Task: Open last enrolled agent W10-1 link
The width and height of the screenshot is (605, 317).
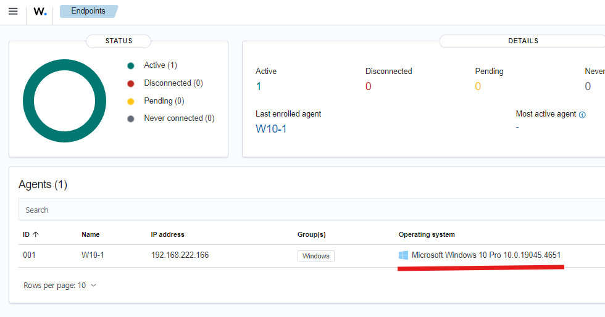Action: click(x=271, y=129)
